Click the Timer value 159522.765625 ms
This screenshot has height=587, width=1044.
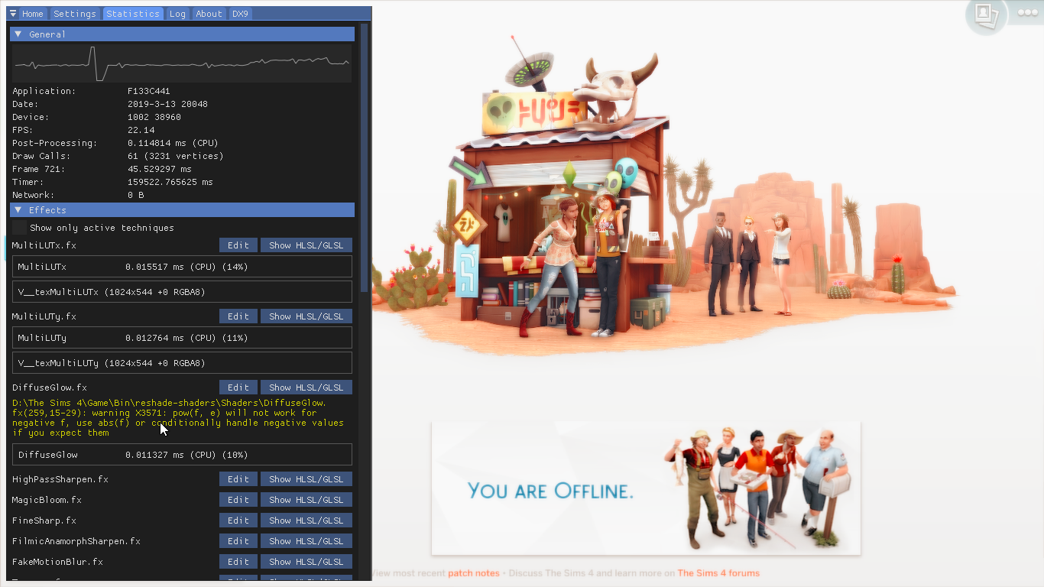point(170,182)
